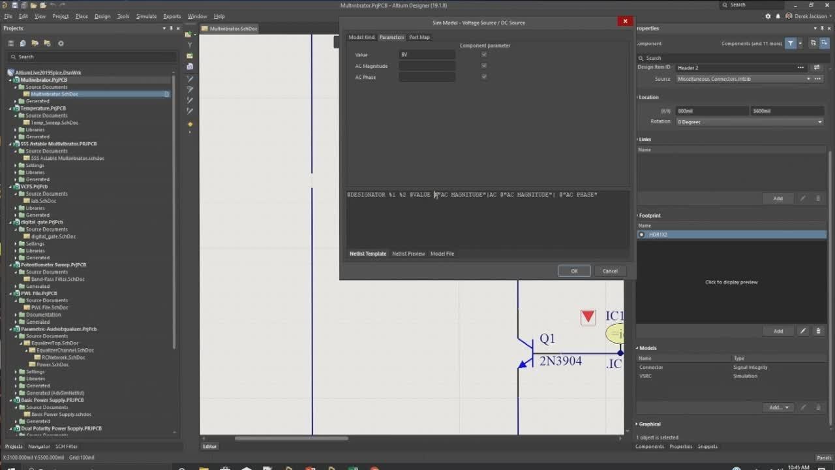Click the highlighted select-mode icon in Properties header

[x=823, y=43]
